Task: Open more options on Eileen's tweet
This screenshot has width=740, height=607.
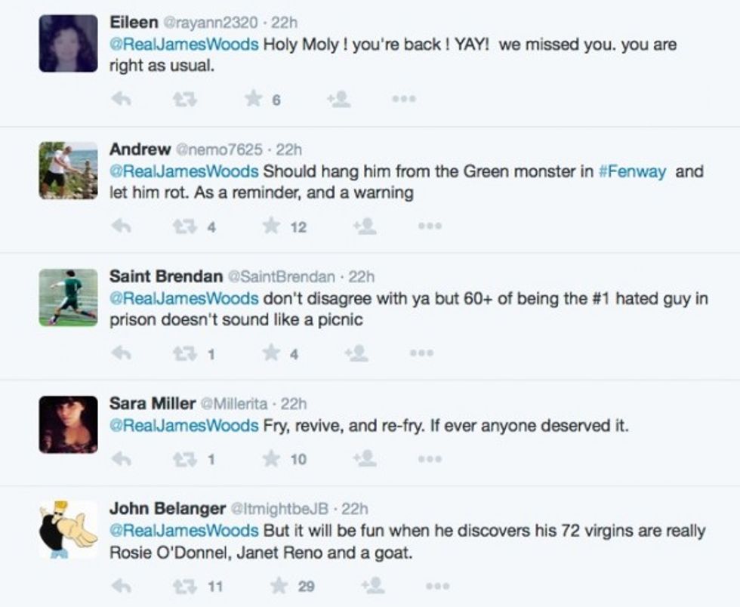Action: pyautogui.click(x=403, y=99)
